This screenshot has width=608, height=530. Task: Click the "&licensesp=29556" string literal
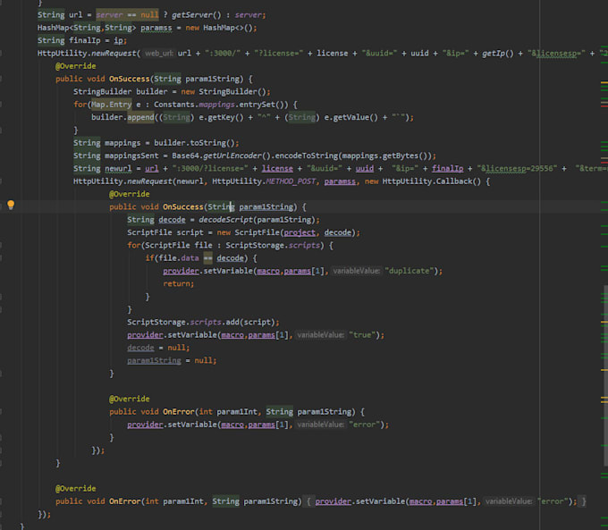tap(518, 168)
